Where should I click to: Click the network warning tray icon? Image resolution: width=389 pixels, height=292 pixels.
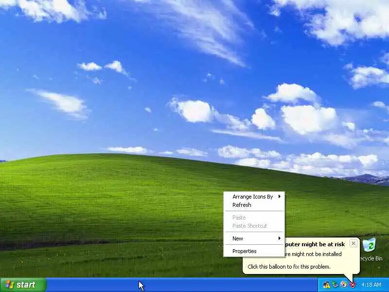pyautogui.click(x=326, y=285)
